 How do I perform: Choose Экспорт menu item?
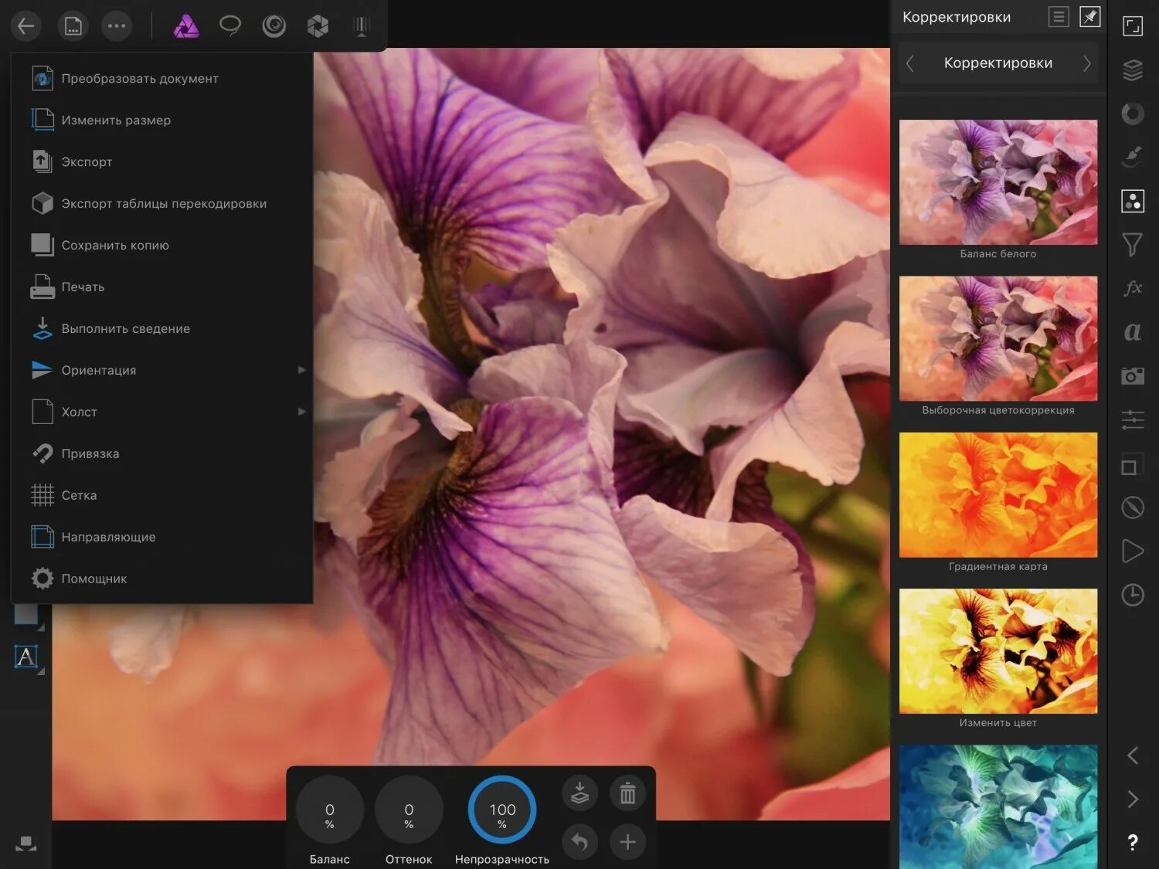coord(162,161)
